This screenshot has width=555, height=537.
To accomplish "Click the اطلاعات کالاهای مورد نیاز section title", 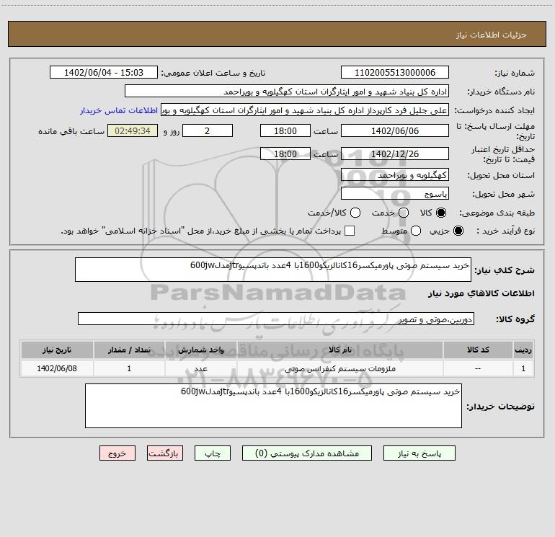I will (481, 293).
